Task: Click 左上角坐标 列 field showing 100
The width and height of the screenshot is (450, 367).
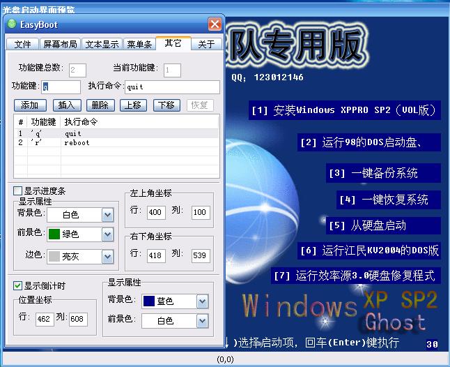Action: coord(201,212)
